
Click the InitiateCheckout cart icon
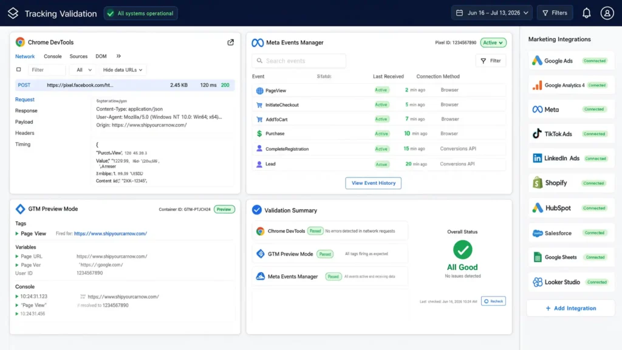pyautogui.click(x=259, y=105)
